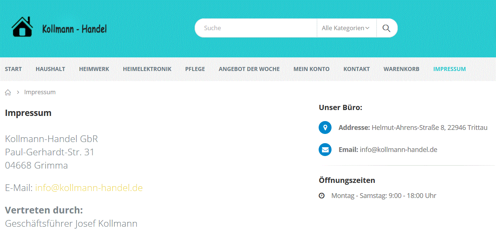Click the 04668 Grimma postal line

[36, 165]
